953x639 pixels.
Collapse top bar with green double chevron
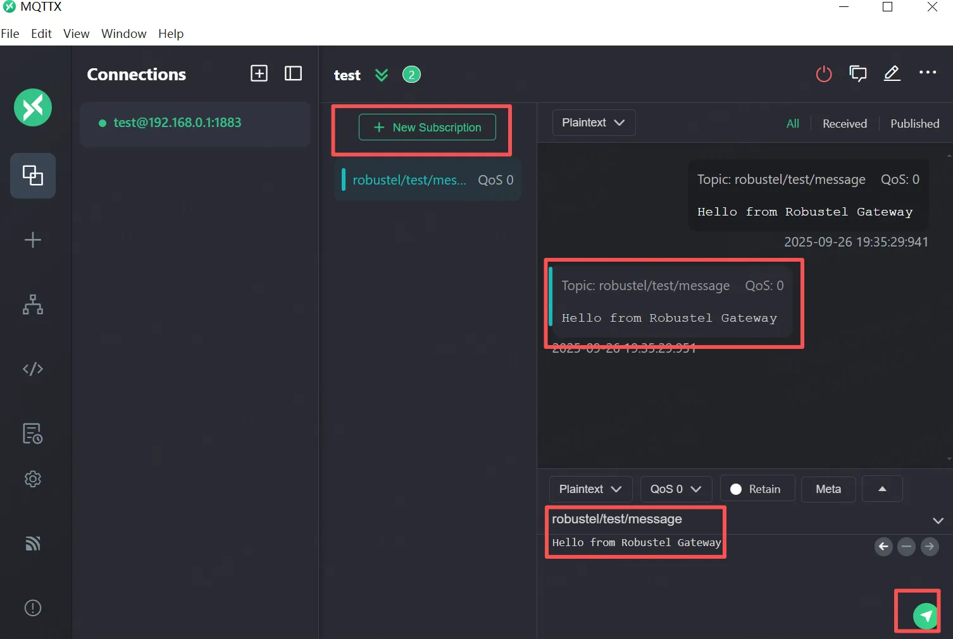(x=381, y=75)
